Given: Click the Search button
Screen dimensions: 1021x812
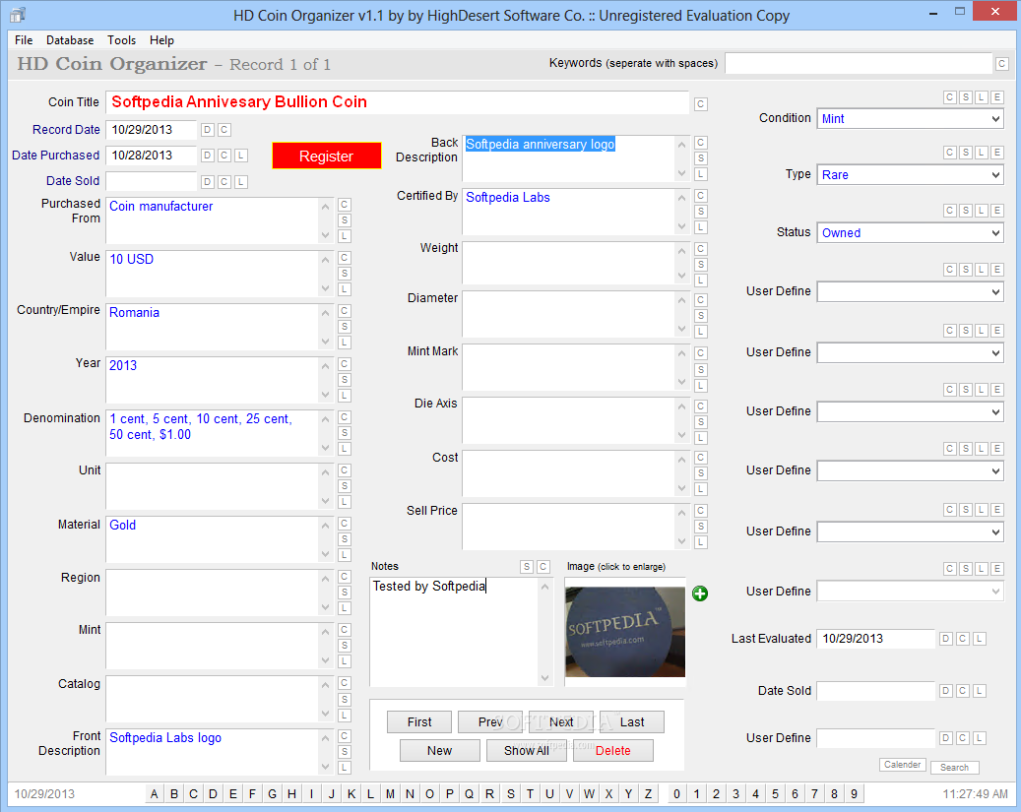Looking at the screenshot, I should pos(955,768).
